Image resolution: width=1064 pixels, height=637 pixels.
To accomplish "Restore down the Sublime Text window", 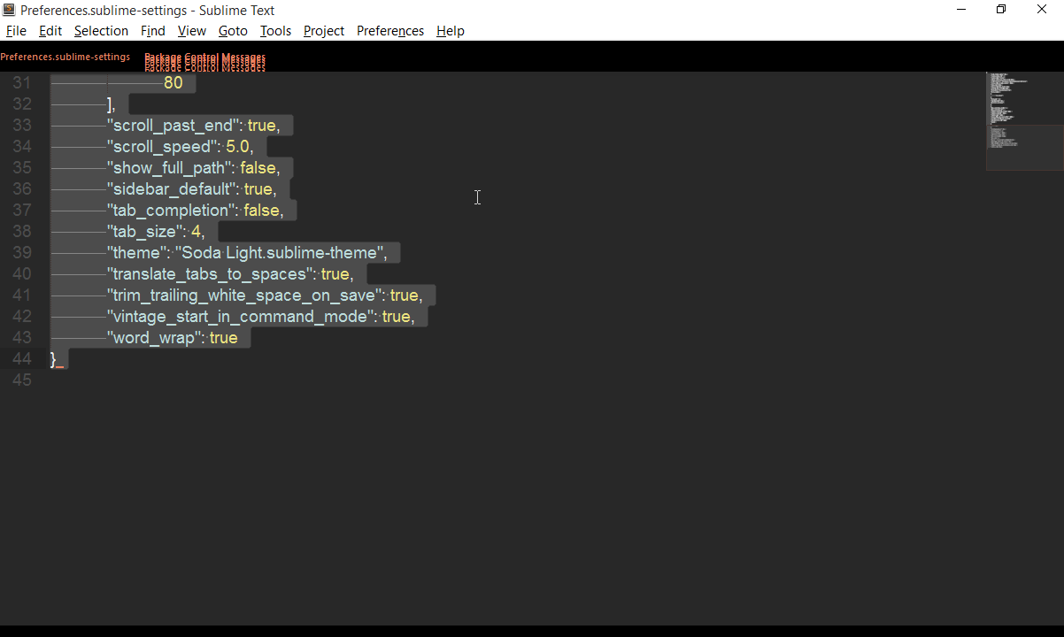I will (x=1001, y=11).
